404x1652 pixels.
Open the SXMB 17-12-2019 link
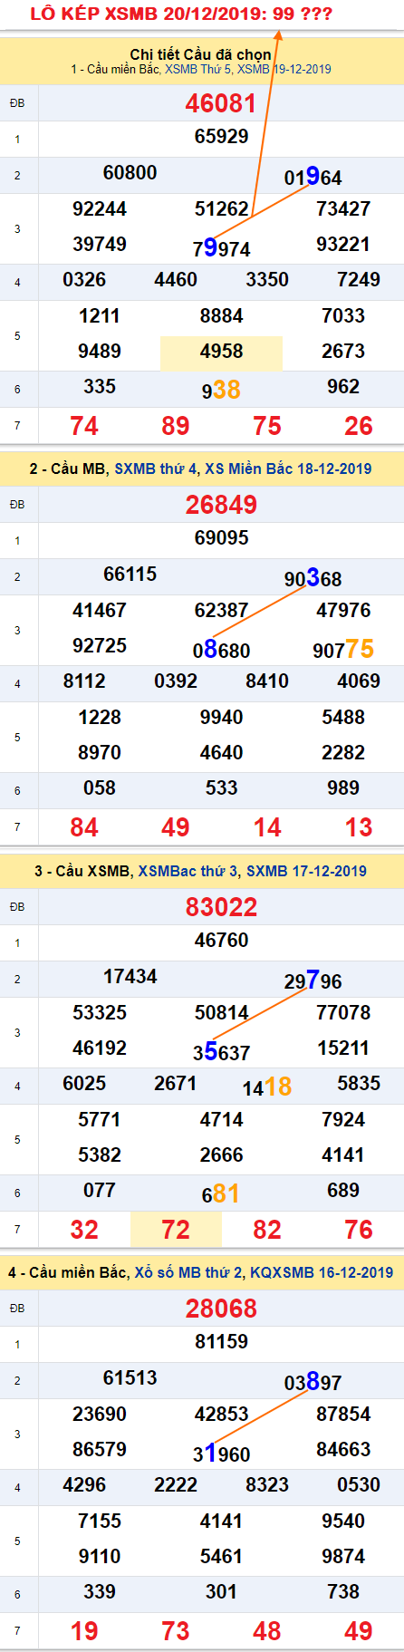[x=306, y=871]
